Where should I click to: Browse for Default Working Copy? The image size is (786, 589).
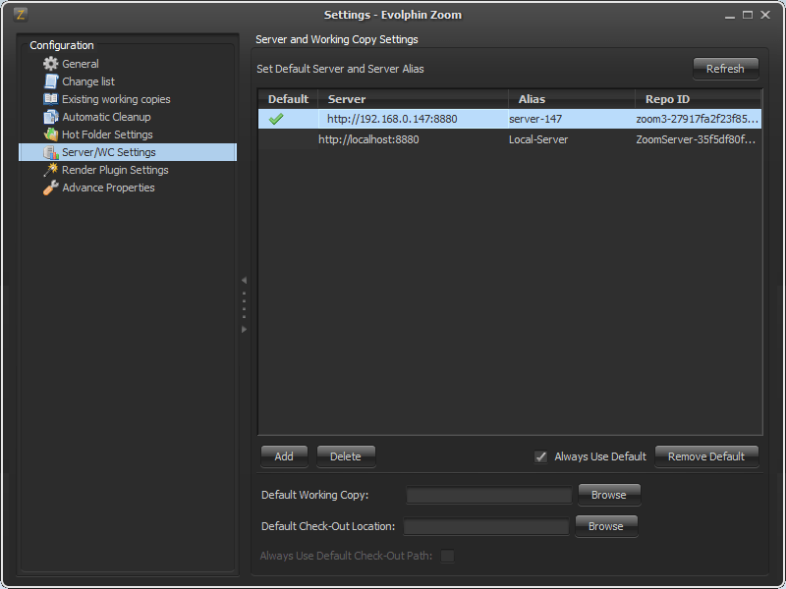609,495
